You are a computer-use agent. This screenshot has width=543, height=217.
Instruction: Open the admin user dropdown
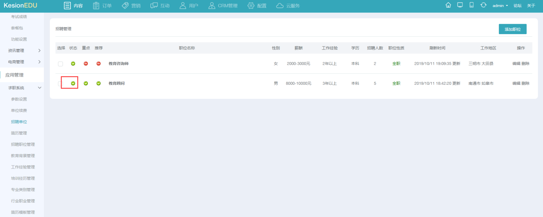(500, 6)
